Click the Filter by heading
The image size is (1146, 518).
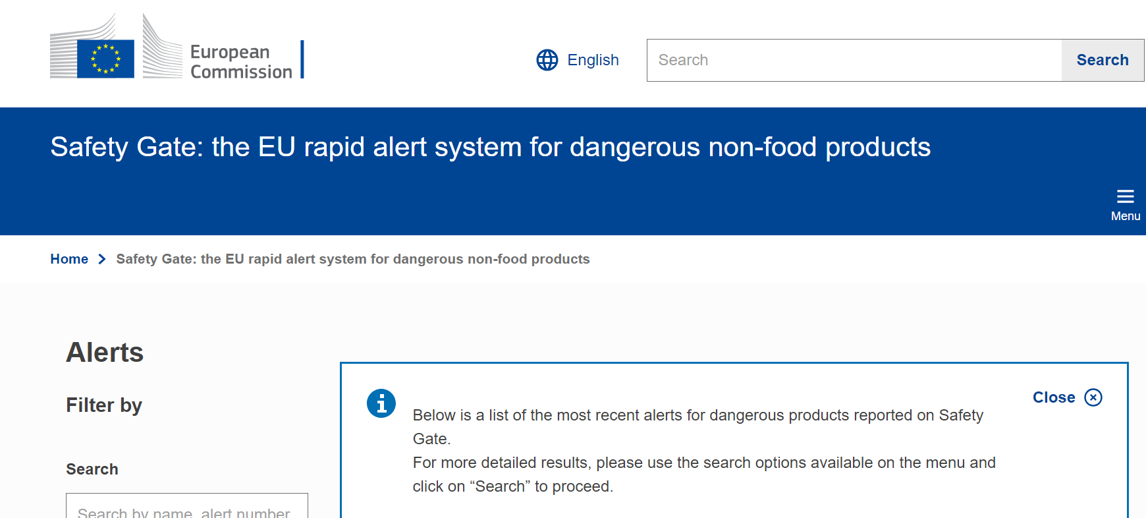[x=104, y=405]
